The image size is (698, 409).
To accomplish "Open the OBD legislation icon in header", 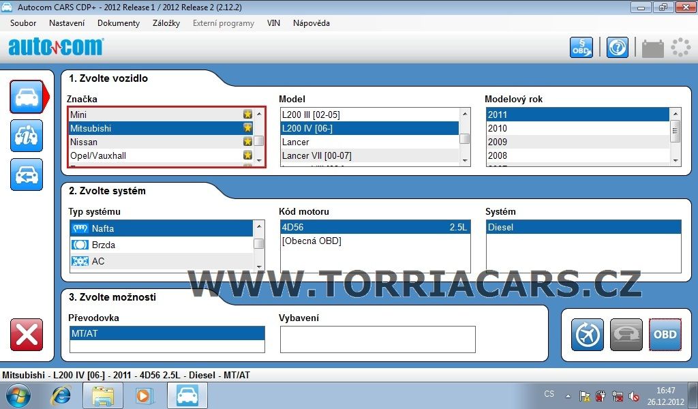I will click(581, 47).
